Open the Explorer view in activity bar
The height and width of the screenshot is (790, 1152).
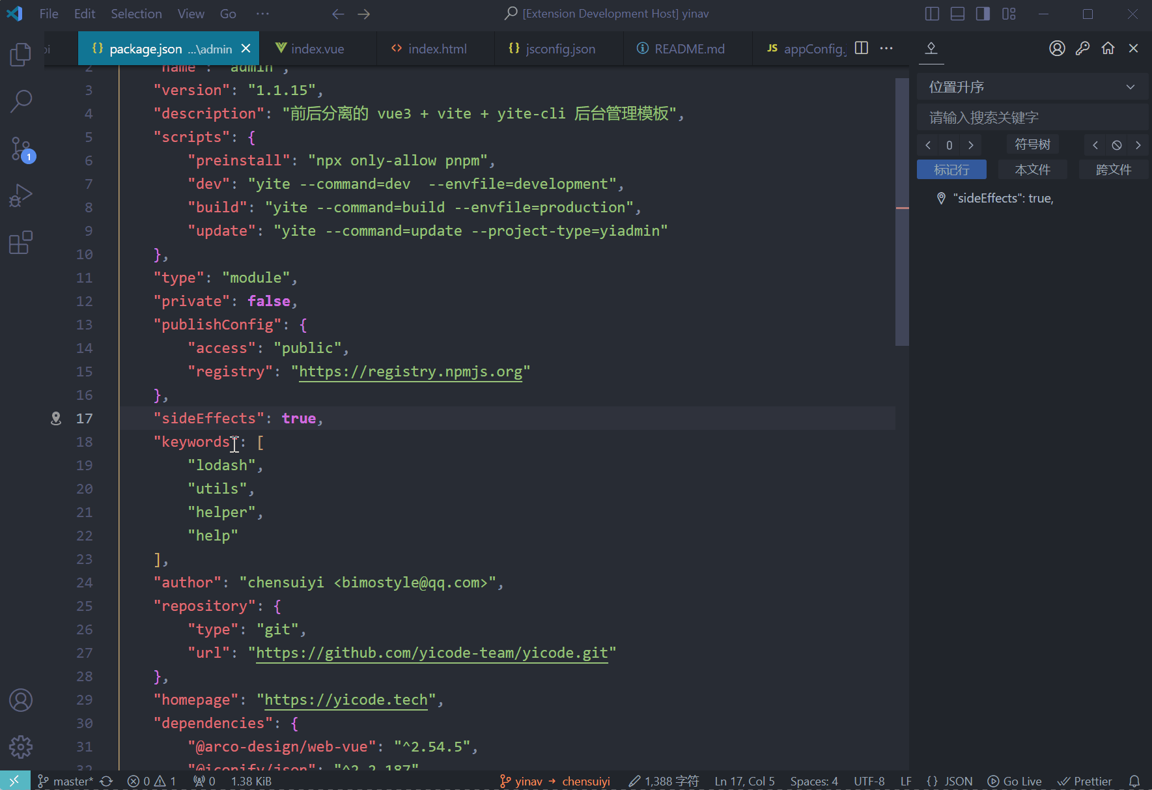21,55
